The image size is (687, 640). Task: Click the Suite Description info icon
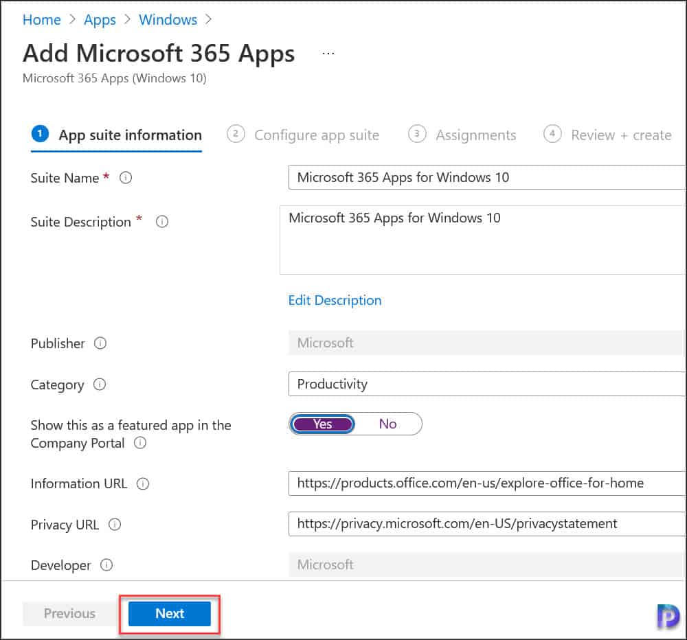pos(162,222)
